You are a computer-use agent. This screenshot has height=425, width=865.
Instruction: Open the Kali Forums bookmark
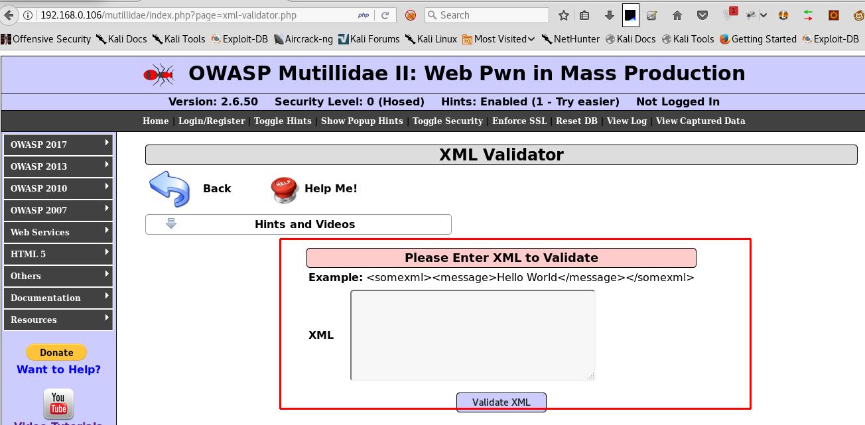[369, 39]
